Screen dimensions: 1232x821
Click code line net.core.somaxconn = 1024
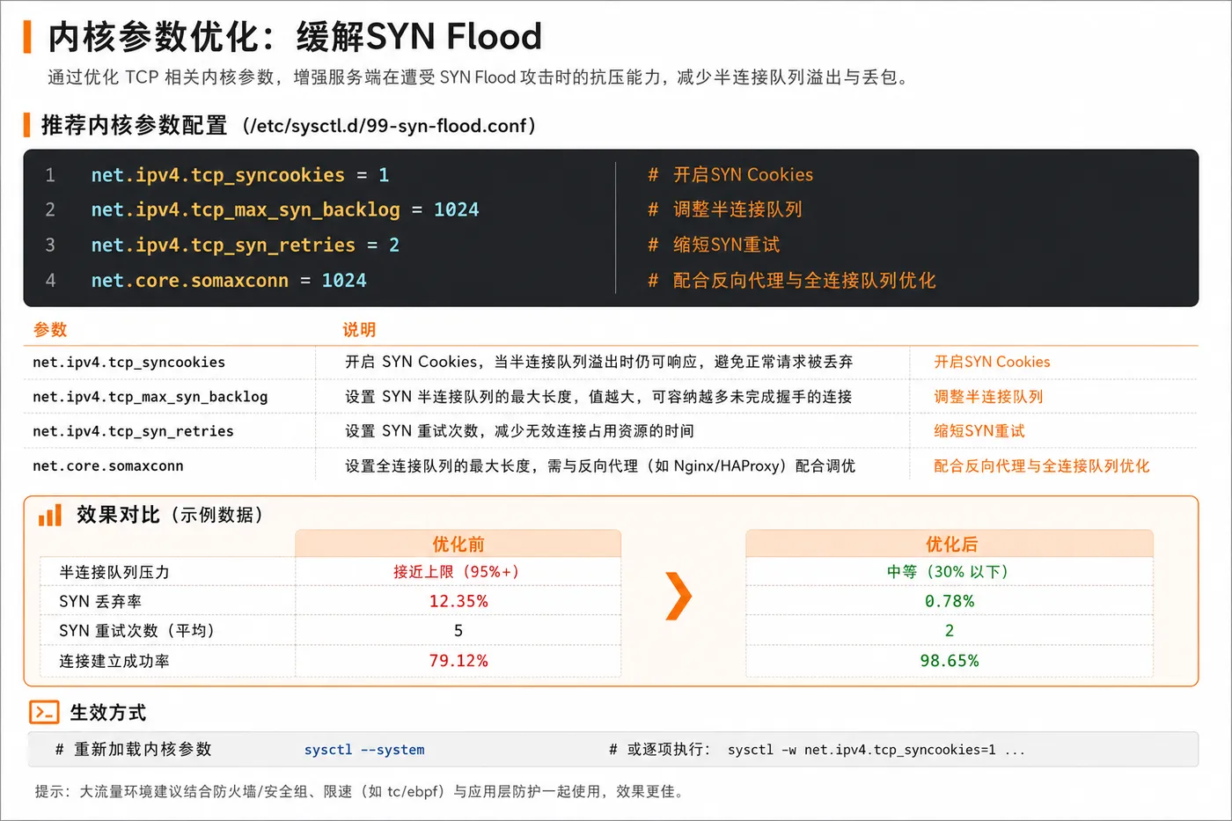[x=229, y=280]
